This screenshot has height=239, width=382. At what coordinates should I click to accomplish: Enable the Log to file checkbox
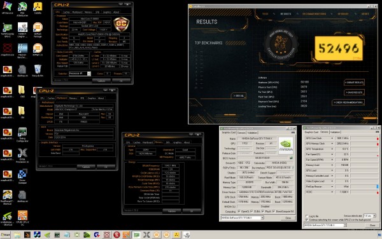click(307, 216)
